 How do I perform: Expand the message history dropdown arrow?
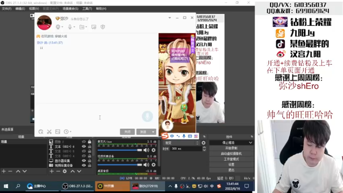click(x=70, y=132)
